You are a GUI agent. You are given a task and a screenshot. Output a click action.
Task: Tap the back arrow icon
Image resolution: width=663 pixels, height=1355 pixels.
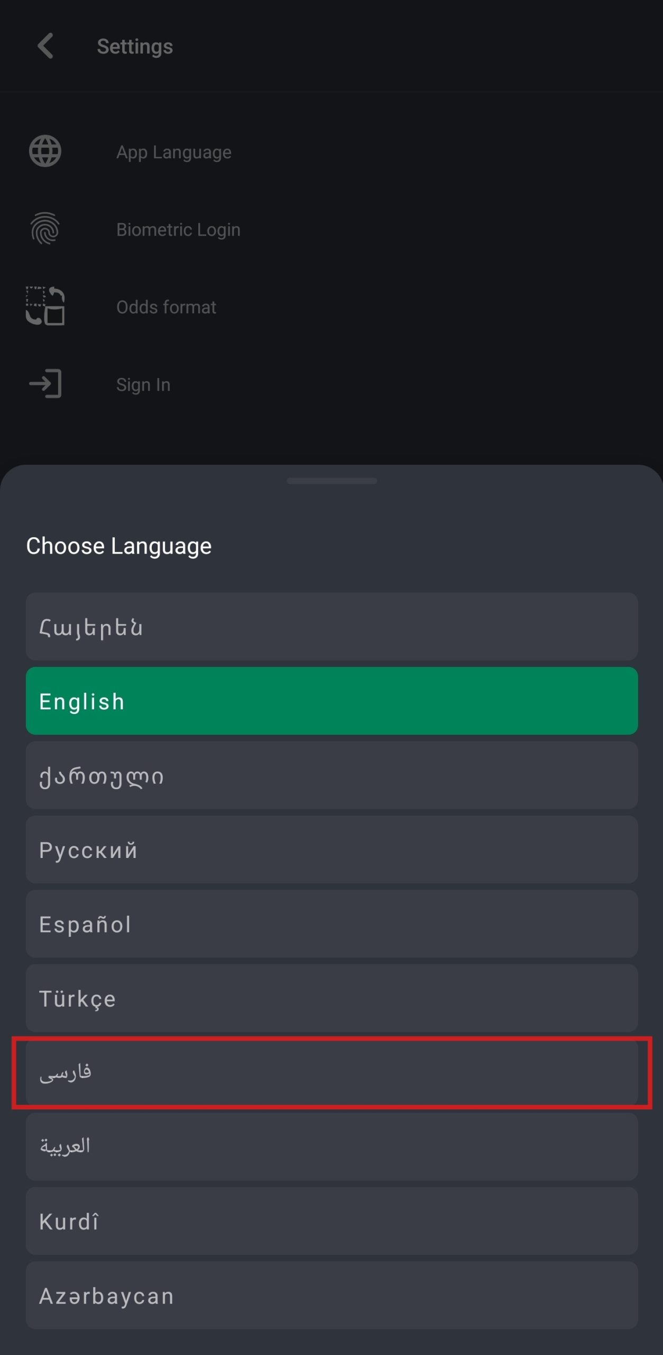(x=45, y=46)
